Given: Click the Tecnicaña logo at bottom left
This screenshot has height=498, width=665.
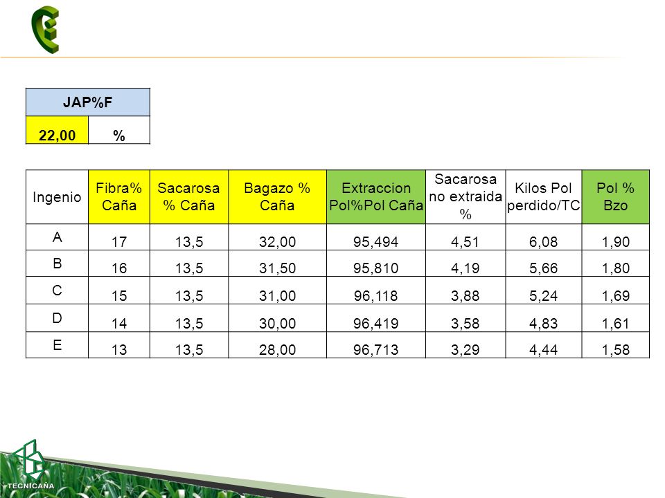Looking at the screenshot, I should coord(30,465).
